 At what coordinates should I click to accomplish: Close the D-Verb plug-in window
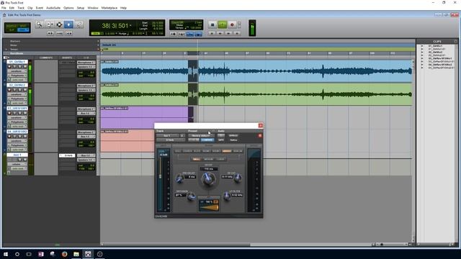[x=261, y=125]
